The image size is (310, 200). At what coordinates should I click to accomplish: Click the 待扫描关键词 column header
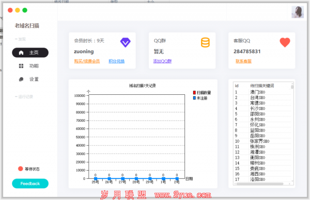coord(262,86)
